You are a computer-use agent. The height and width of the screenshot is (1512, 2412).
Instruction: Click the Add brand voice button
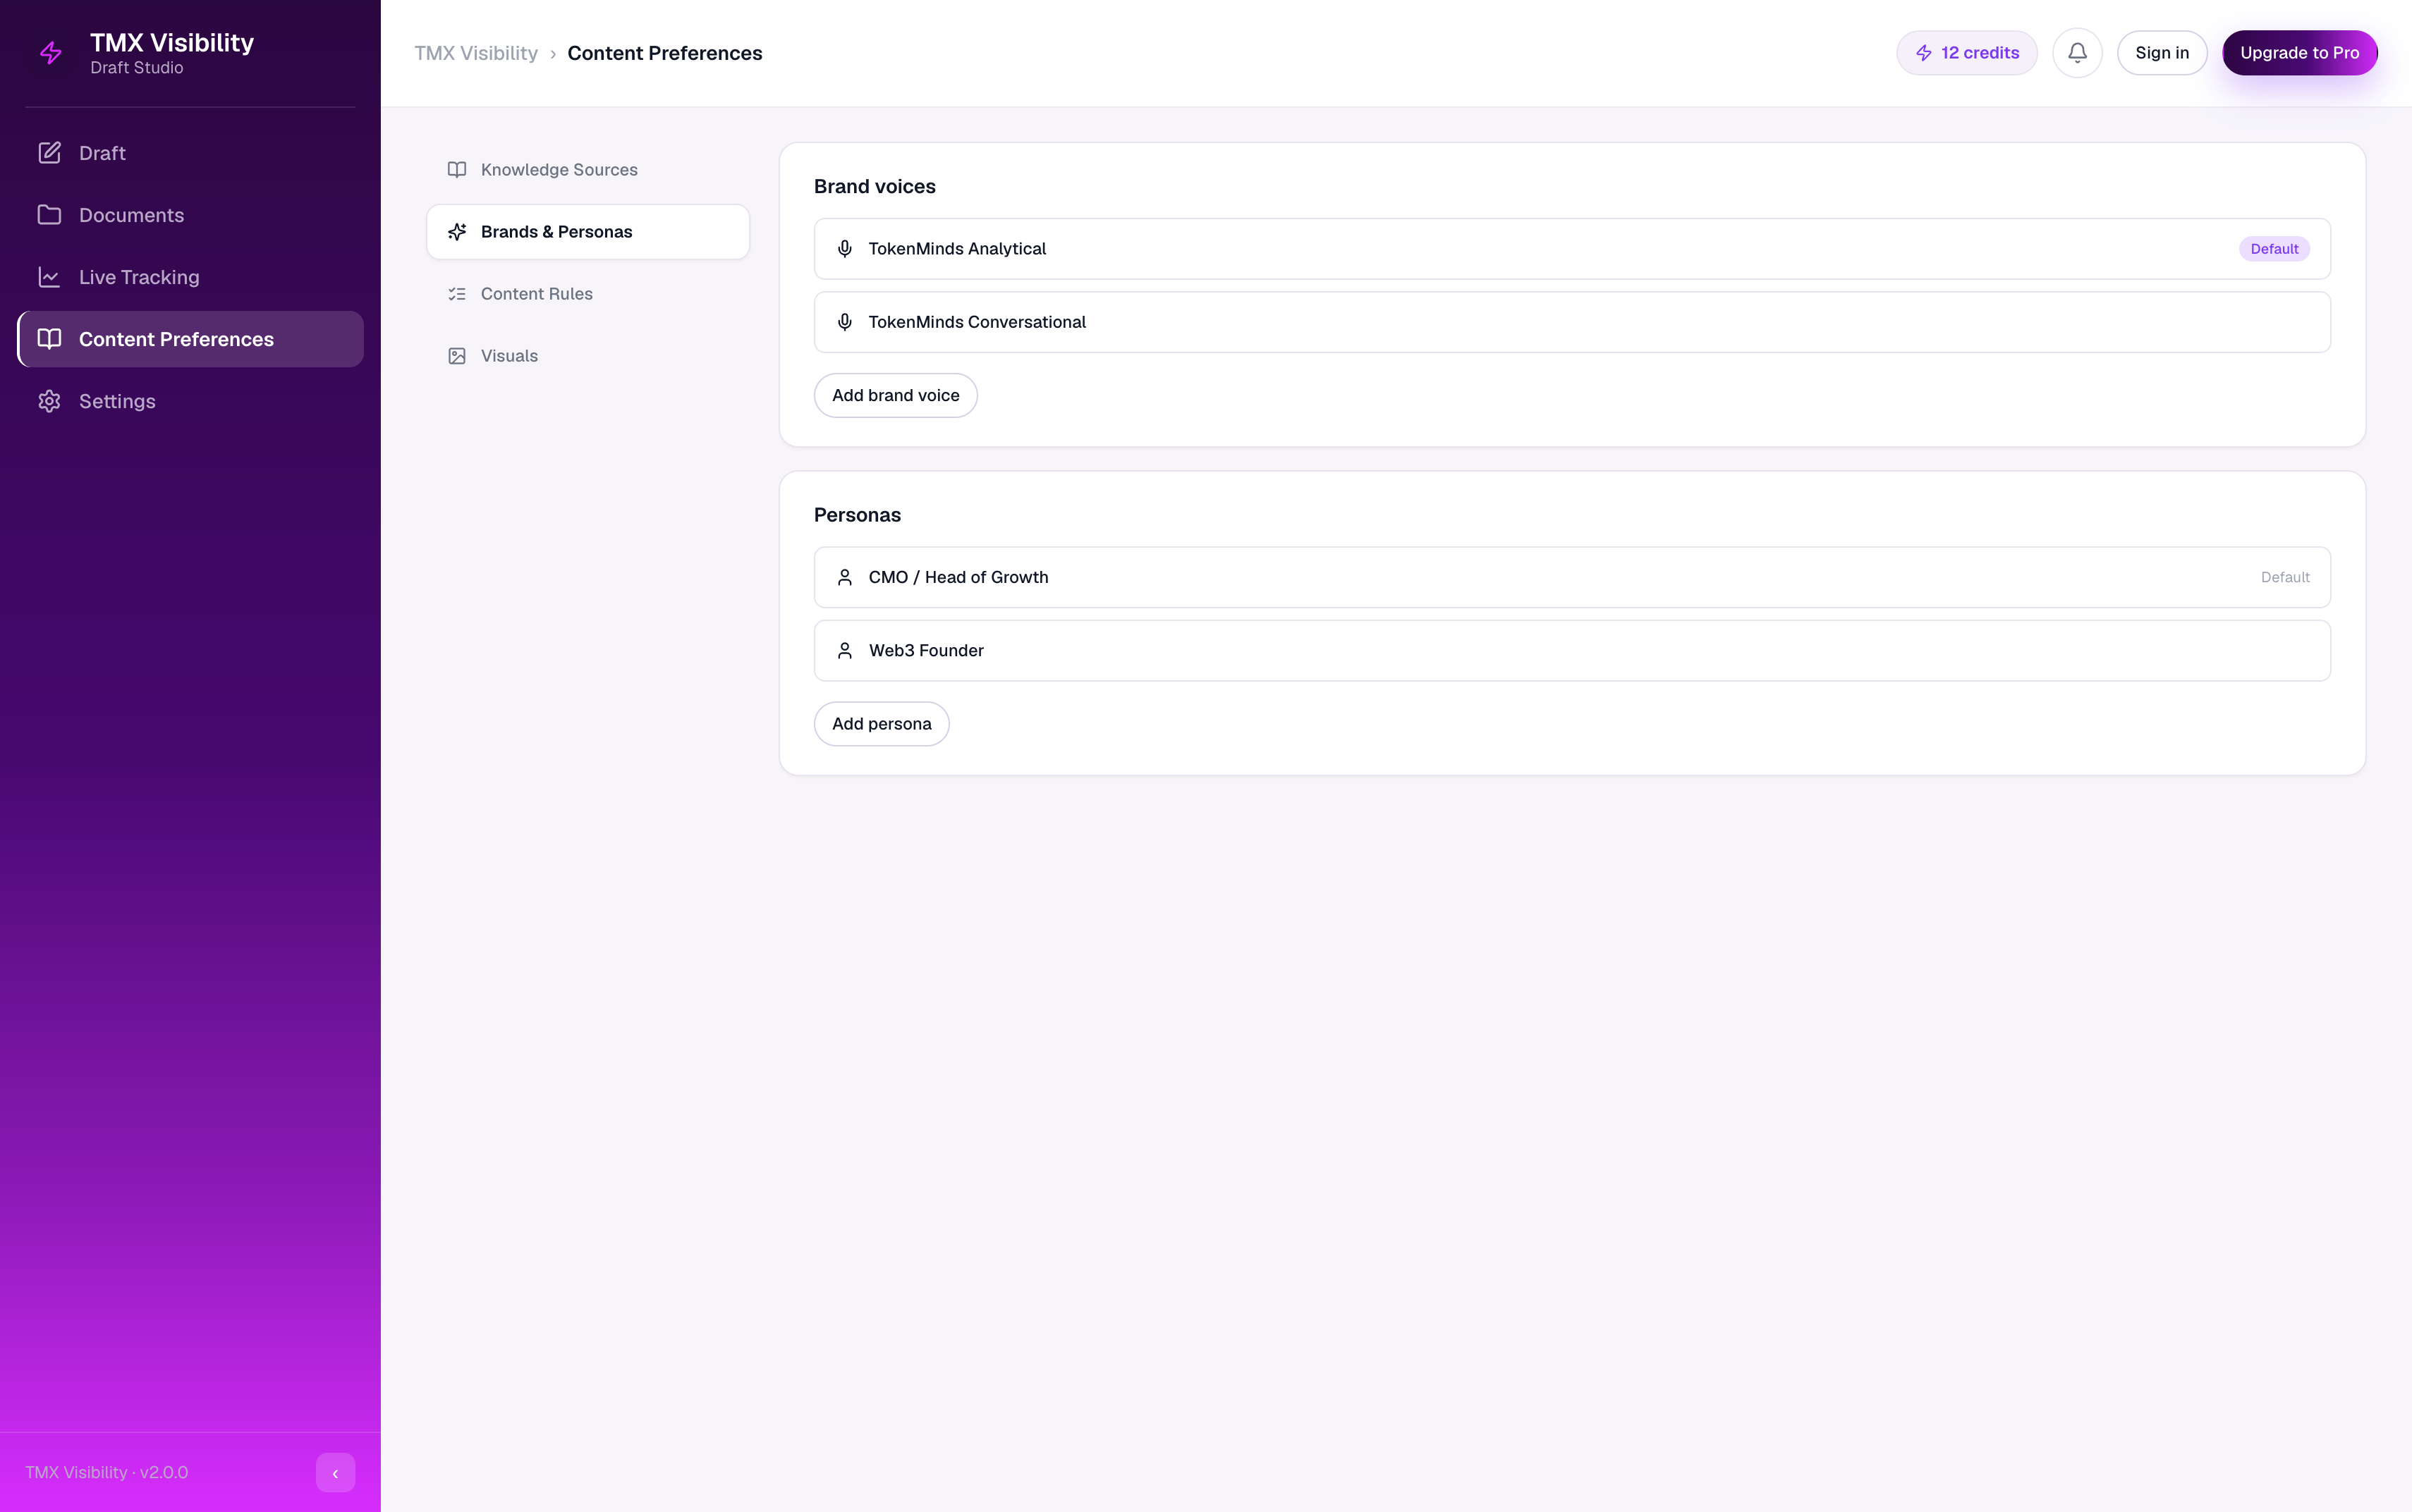pos(896,396)
